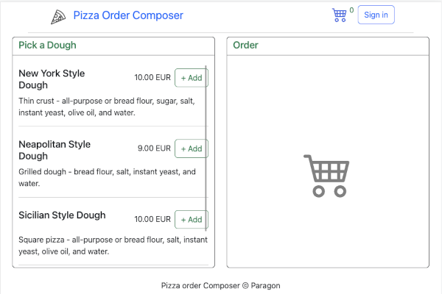Click the Order panel header

click(x=245, y=46)
